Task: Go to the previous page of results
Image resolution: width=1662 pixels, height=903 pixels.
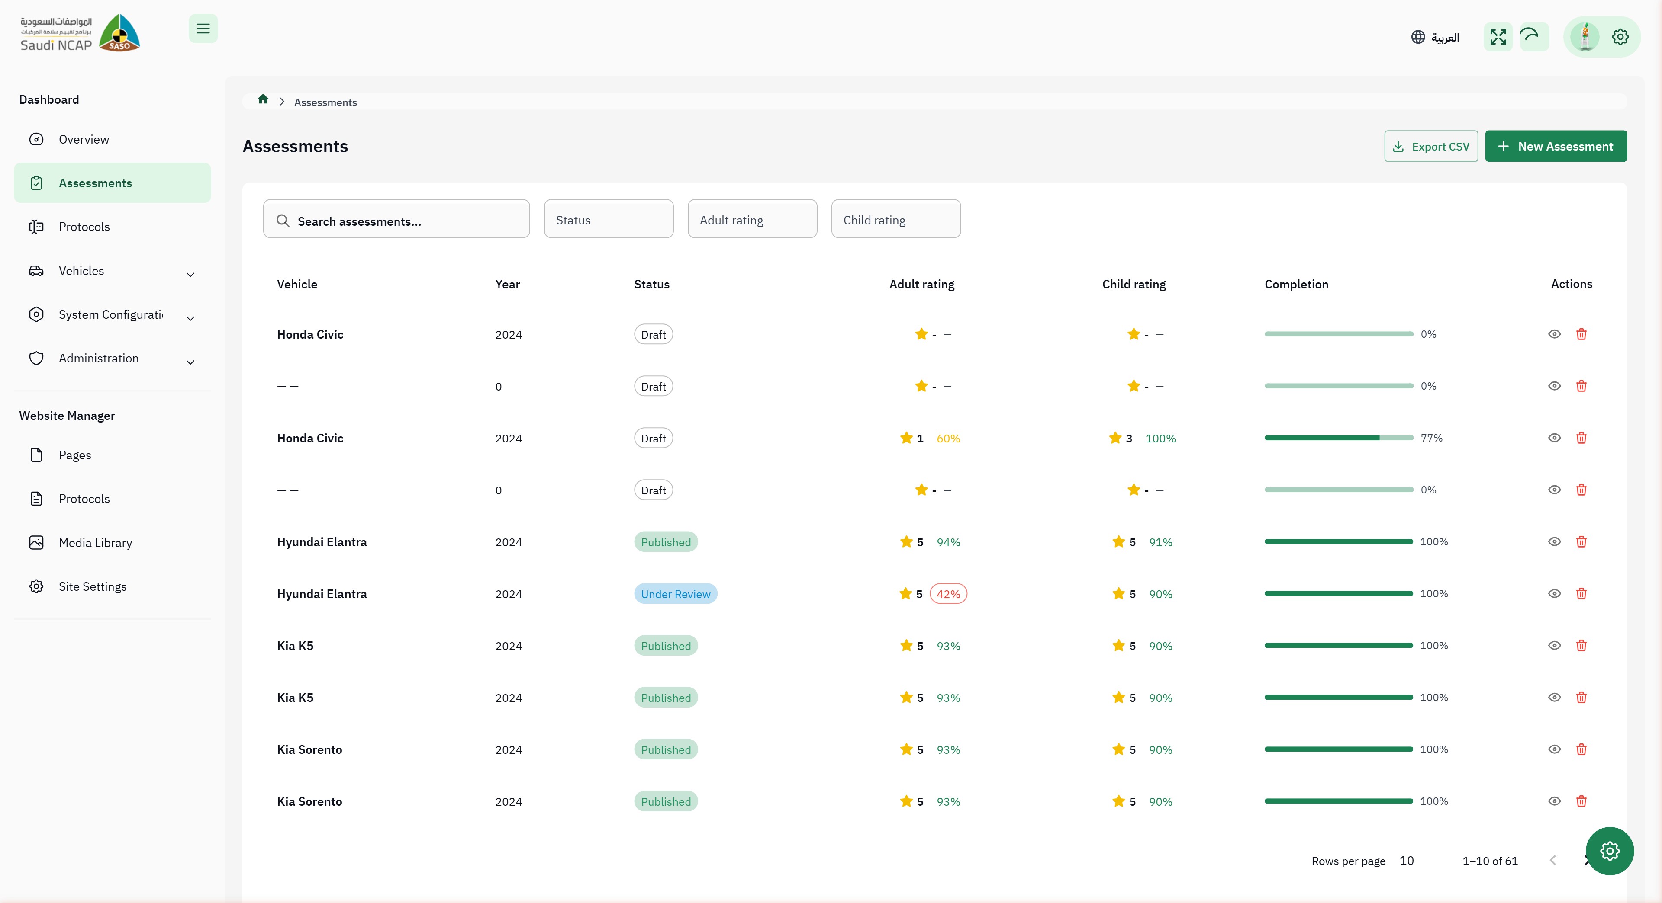Action: 1553,861
